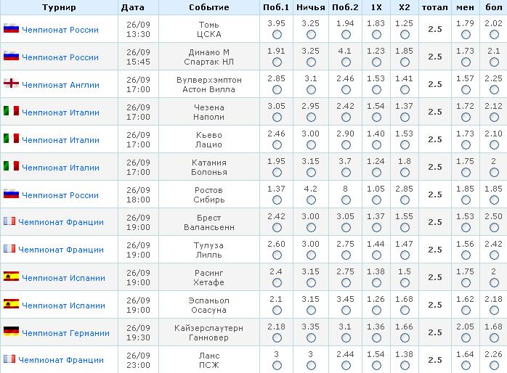Click the Spanish flag icon for Расинг Хетафе
Screen dimensions: 507x373
[11, 276]
